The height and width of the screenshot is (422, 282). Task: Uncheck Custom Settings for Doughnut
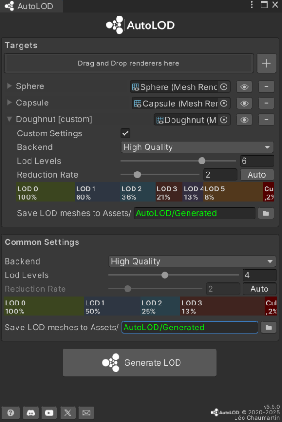click(125, 133)
